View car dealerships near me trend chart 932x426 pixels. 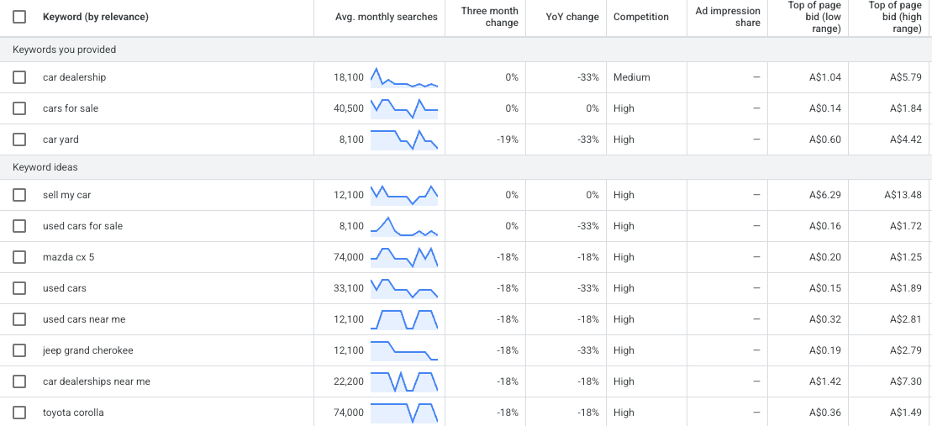click(x=404, y=381)
